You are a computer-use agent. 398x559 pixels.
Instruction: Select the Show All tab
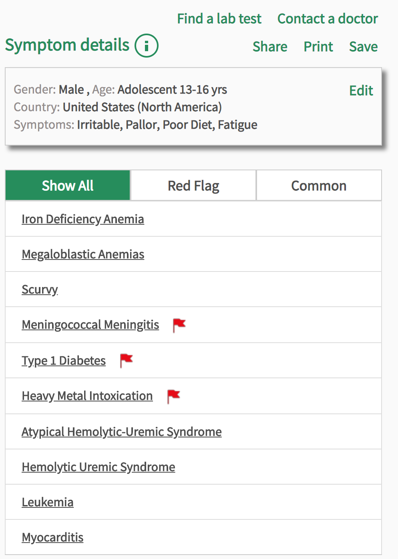[x=67, y=185]
